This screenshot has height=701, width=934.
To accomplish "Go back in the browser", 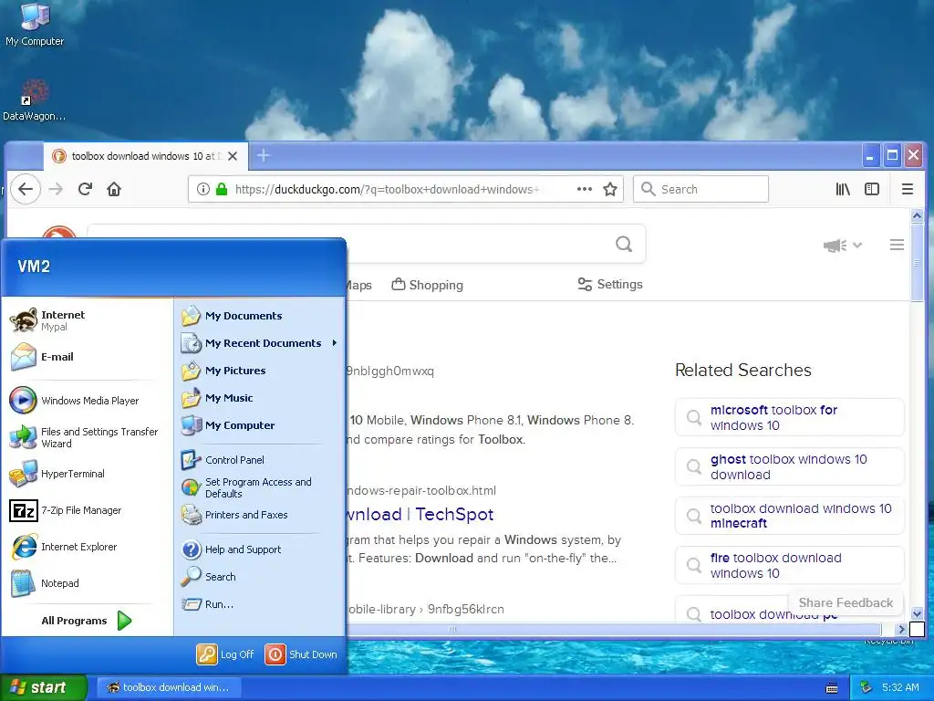I will [25, 189].
